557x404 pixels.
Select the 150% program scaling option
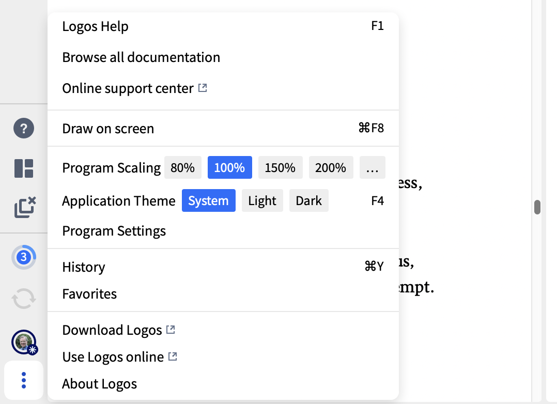click(x=280, y=168)
